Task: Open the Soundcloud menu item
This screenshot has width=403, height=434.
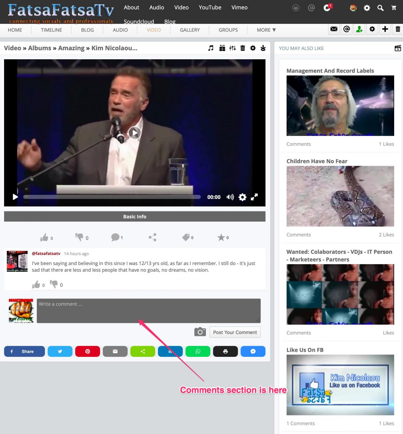Action: pos(139,21)
